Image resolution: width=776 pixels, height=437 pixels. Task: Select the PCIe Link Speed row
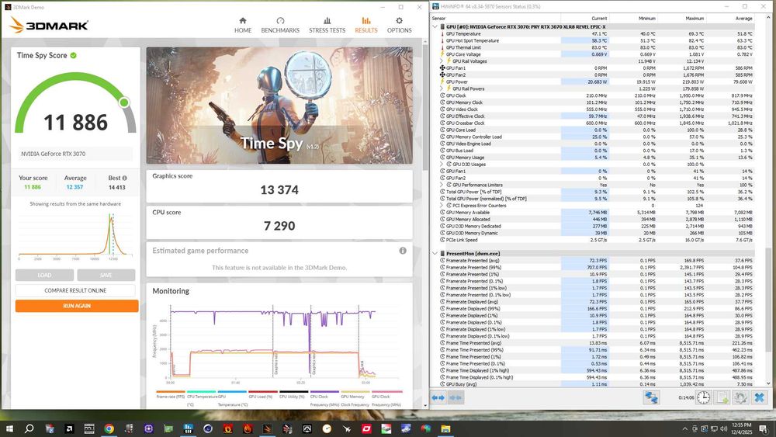pos(597,240)
